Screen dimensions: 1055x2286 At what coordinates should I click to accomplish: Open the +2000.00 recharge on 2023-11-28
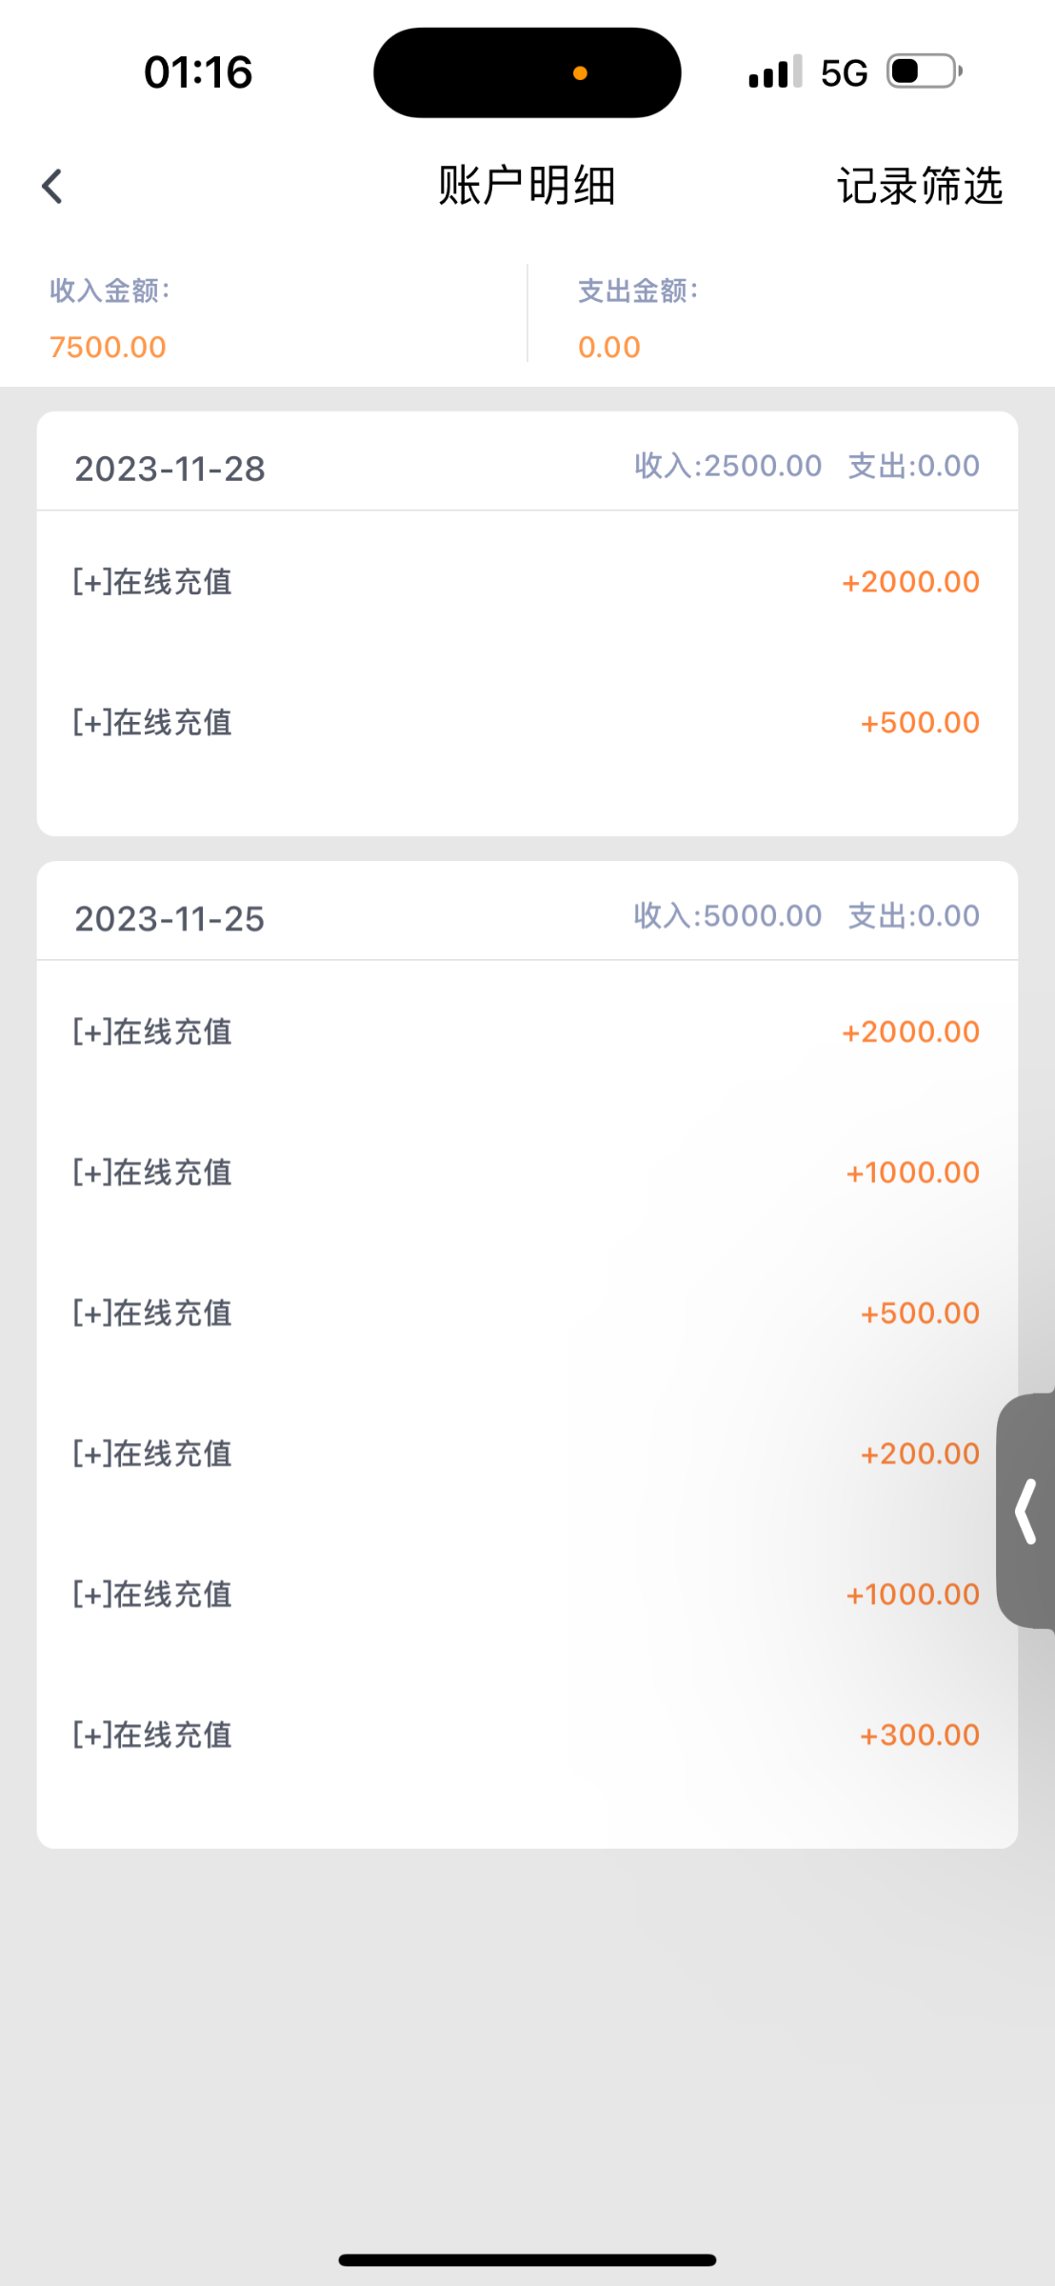pyautogui.click(x=527, y=582)
